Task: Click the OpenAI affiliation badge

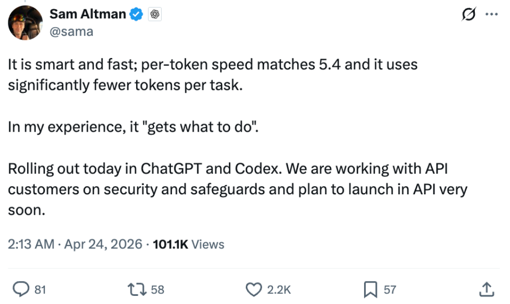Action: click(x=155, y=14)
